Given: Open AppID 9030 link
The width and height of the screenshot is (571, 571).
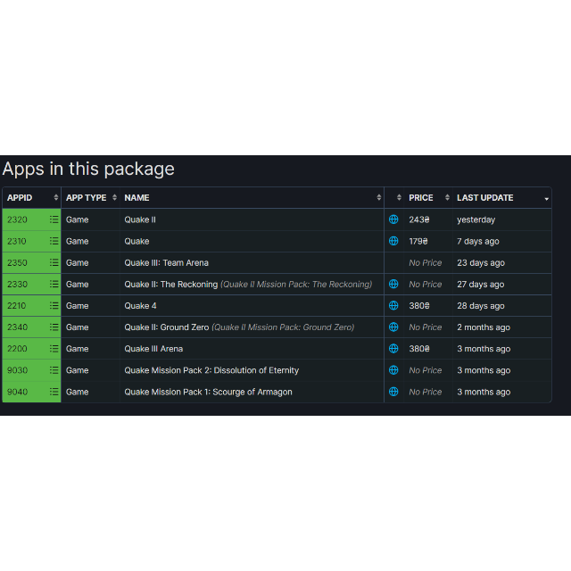Looking at the screenshot, I should point(17,370).
